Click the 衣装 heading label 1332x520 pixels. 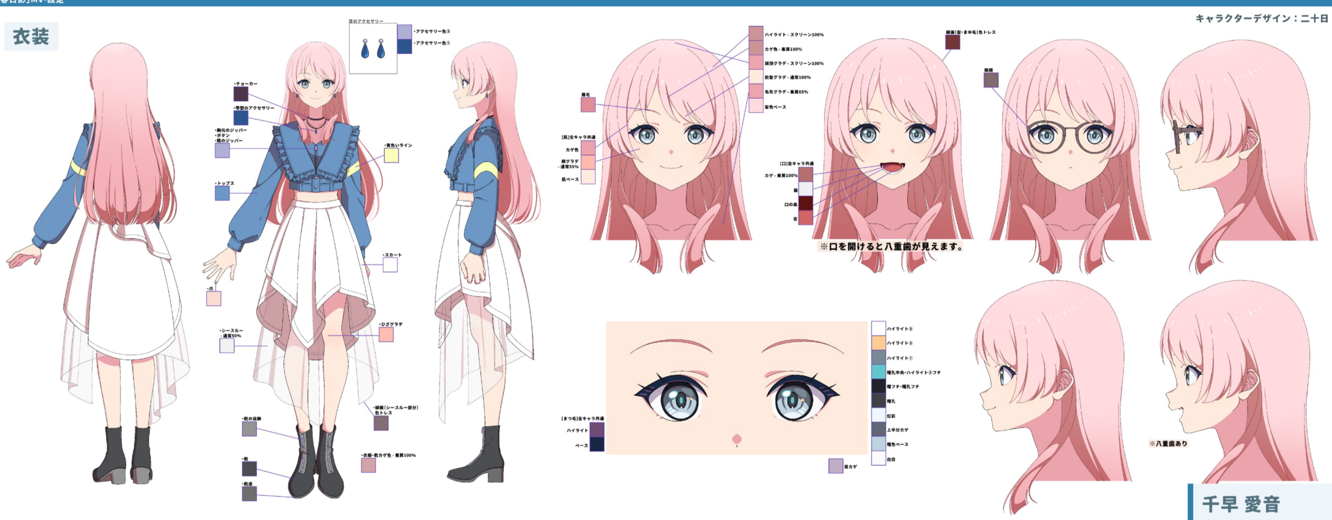[31, 37]
